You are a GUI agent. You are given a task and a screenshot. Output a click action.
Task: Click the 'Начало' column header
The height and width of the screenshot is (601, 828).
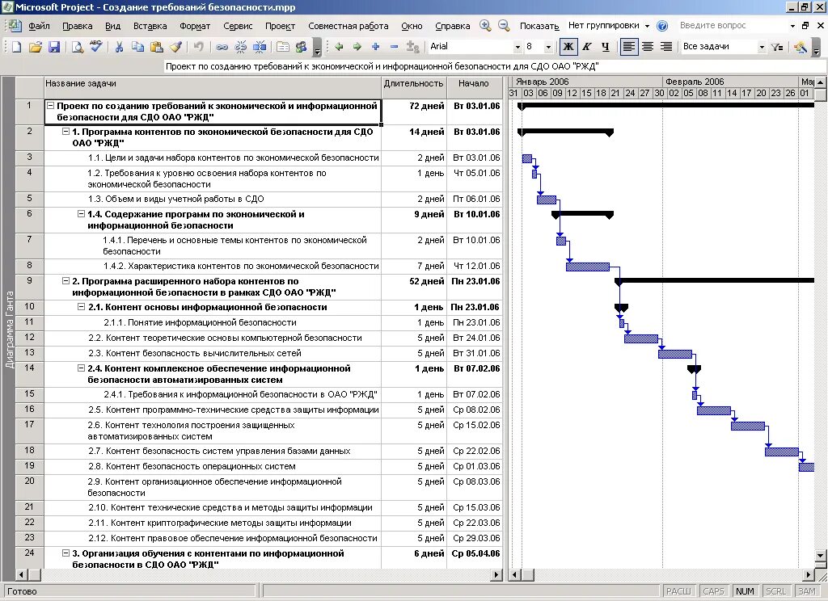474,87
